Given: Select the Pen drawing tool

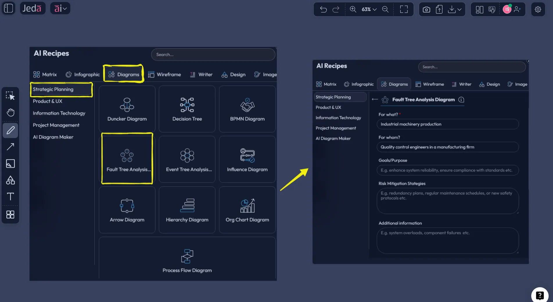Looking at the screenshot, I should coord(10,130).
